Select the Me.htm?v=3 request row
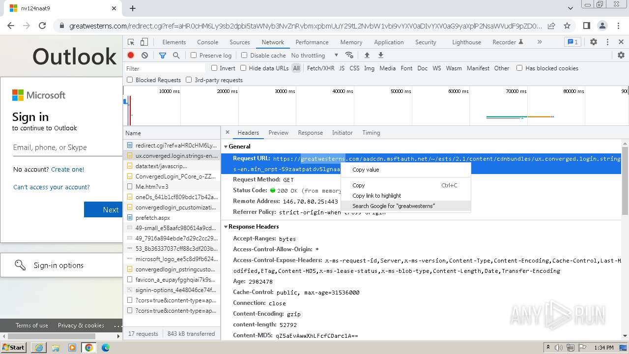629x354 pixels. [172, 187]
